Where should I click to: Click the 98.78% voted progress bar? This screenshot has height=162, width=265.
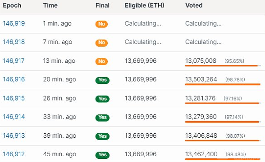pos(223,84)
